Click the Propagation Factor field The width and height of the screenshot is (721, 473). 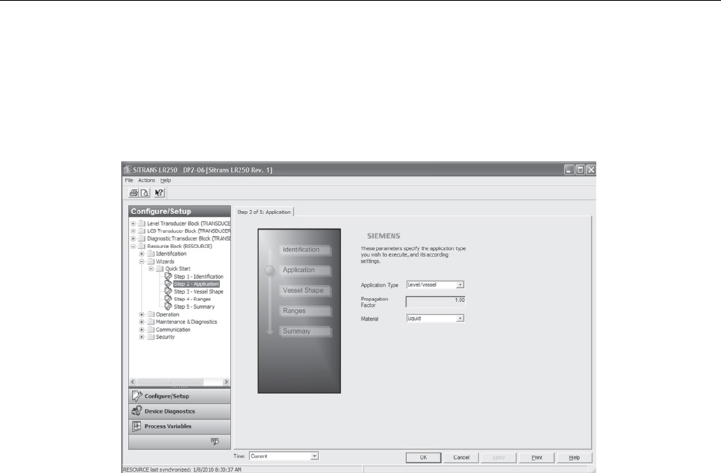[x=435, y=302]
